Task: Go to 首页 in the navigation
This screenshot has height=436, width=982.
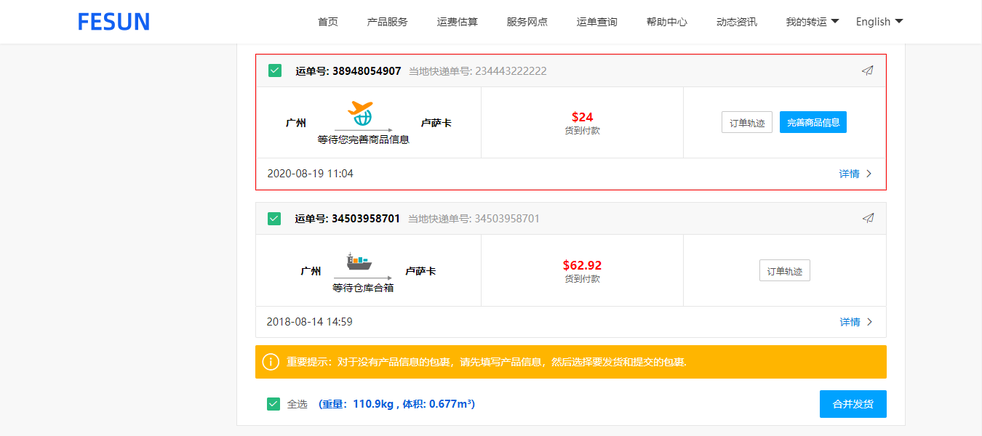Action: (328, 22)
